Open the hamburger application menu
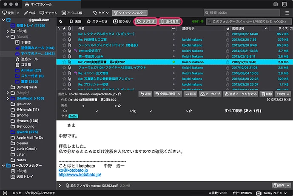This screenshot has height=196, width=293. pyautogui.click(x=287, y=13)
